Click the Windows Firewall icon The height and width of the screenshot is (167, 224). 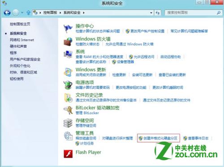[x=68, y=42]
